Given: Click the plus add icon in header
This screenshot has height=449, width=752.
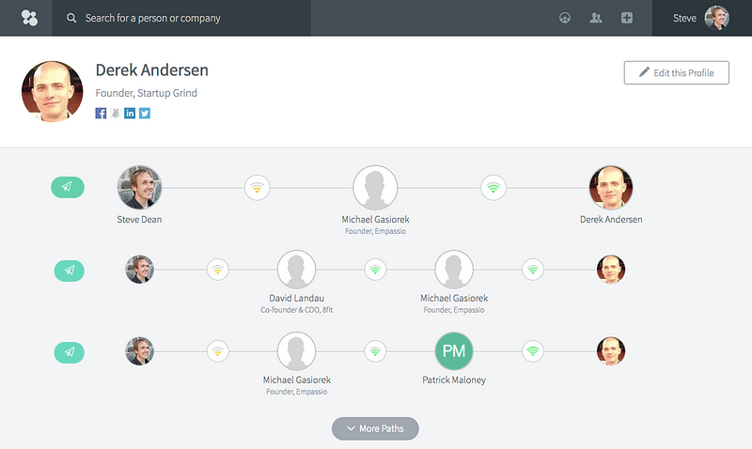Looking at the screenshot, I should (x=627, y=18).
